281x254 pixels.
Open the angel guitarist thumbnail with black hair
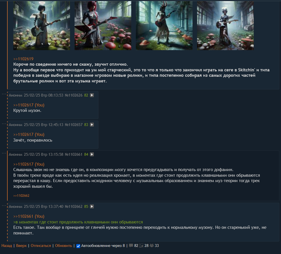42,25
